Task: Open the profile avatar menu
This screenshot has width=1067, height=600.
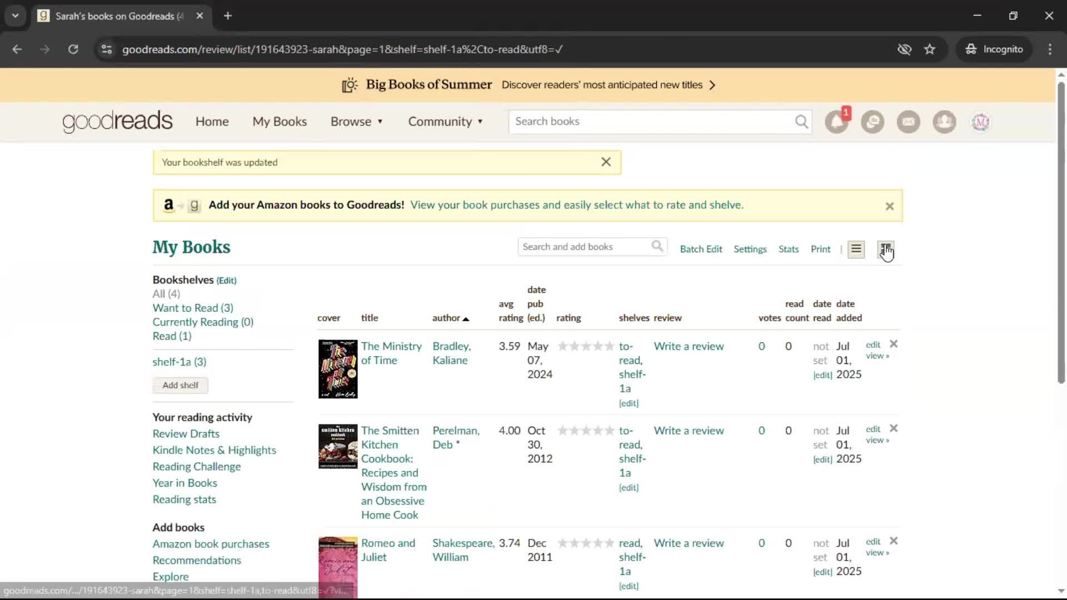Action: coord(980,122)
